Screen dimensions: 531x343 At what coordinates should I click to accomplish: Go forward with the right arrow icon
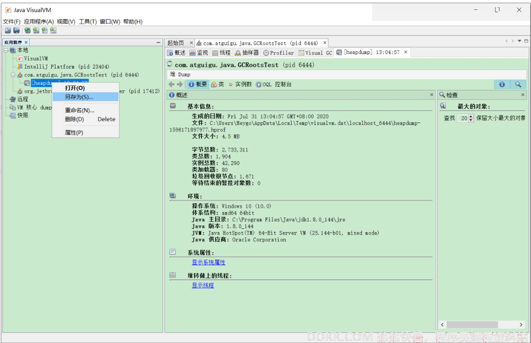point(180,84)
